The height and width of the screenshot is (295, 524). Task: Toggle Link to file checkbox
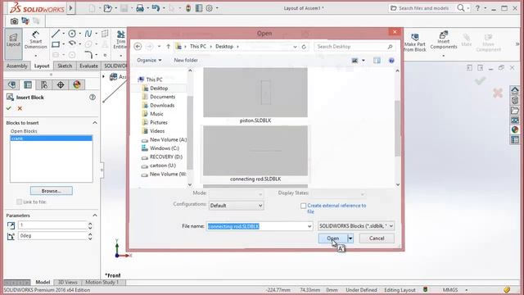click(20, 202)
